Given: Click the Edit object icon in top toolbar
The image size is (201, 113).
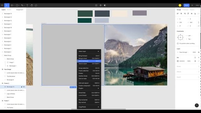Looking at the screenshot, I should click(x=96, y=5).
